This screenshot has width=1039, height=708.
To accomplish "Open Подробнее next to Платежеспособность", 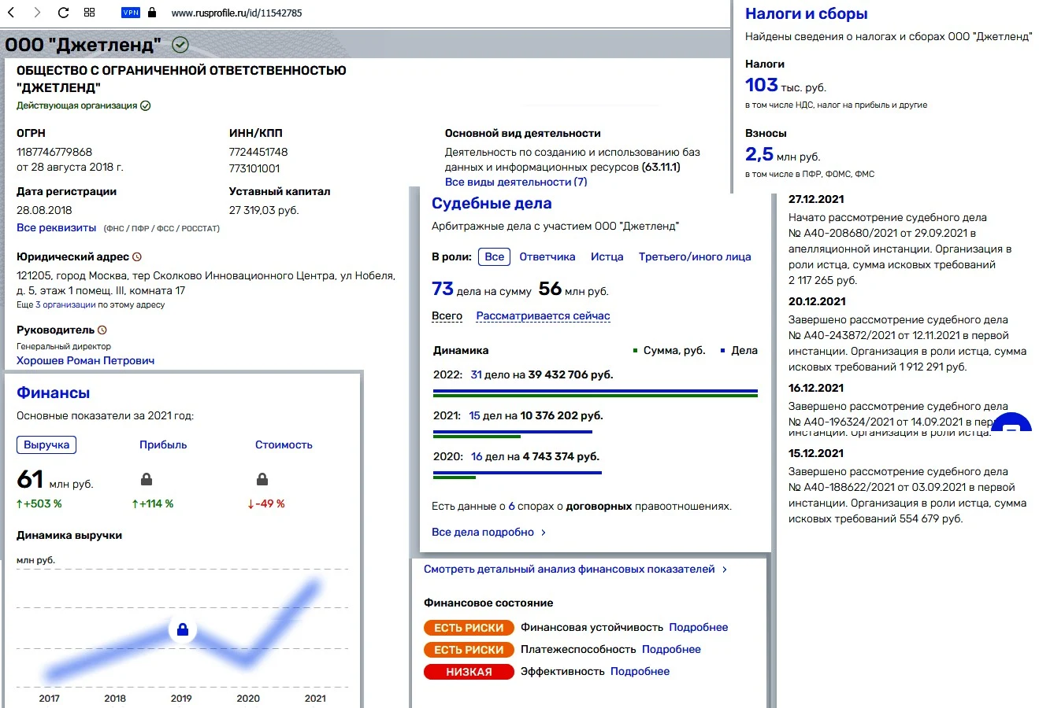I will 671,650.
